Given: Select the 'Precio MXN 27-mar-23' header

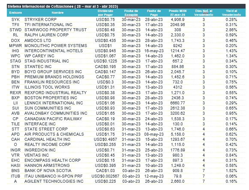Looking at the screenshot, I should (177, 13).
